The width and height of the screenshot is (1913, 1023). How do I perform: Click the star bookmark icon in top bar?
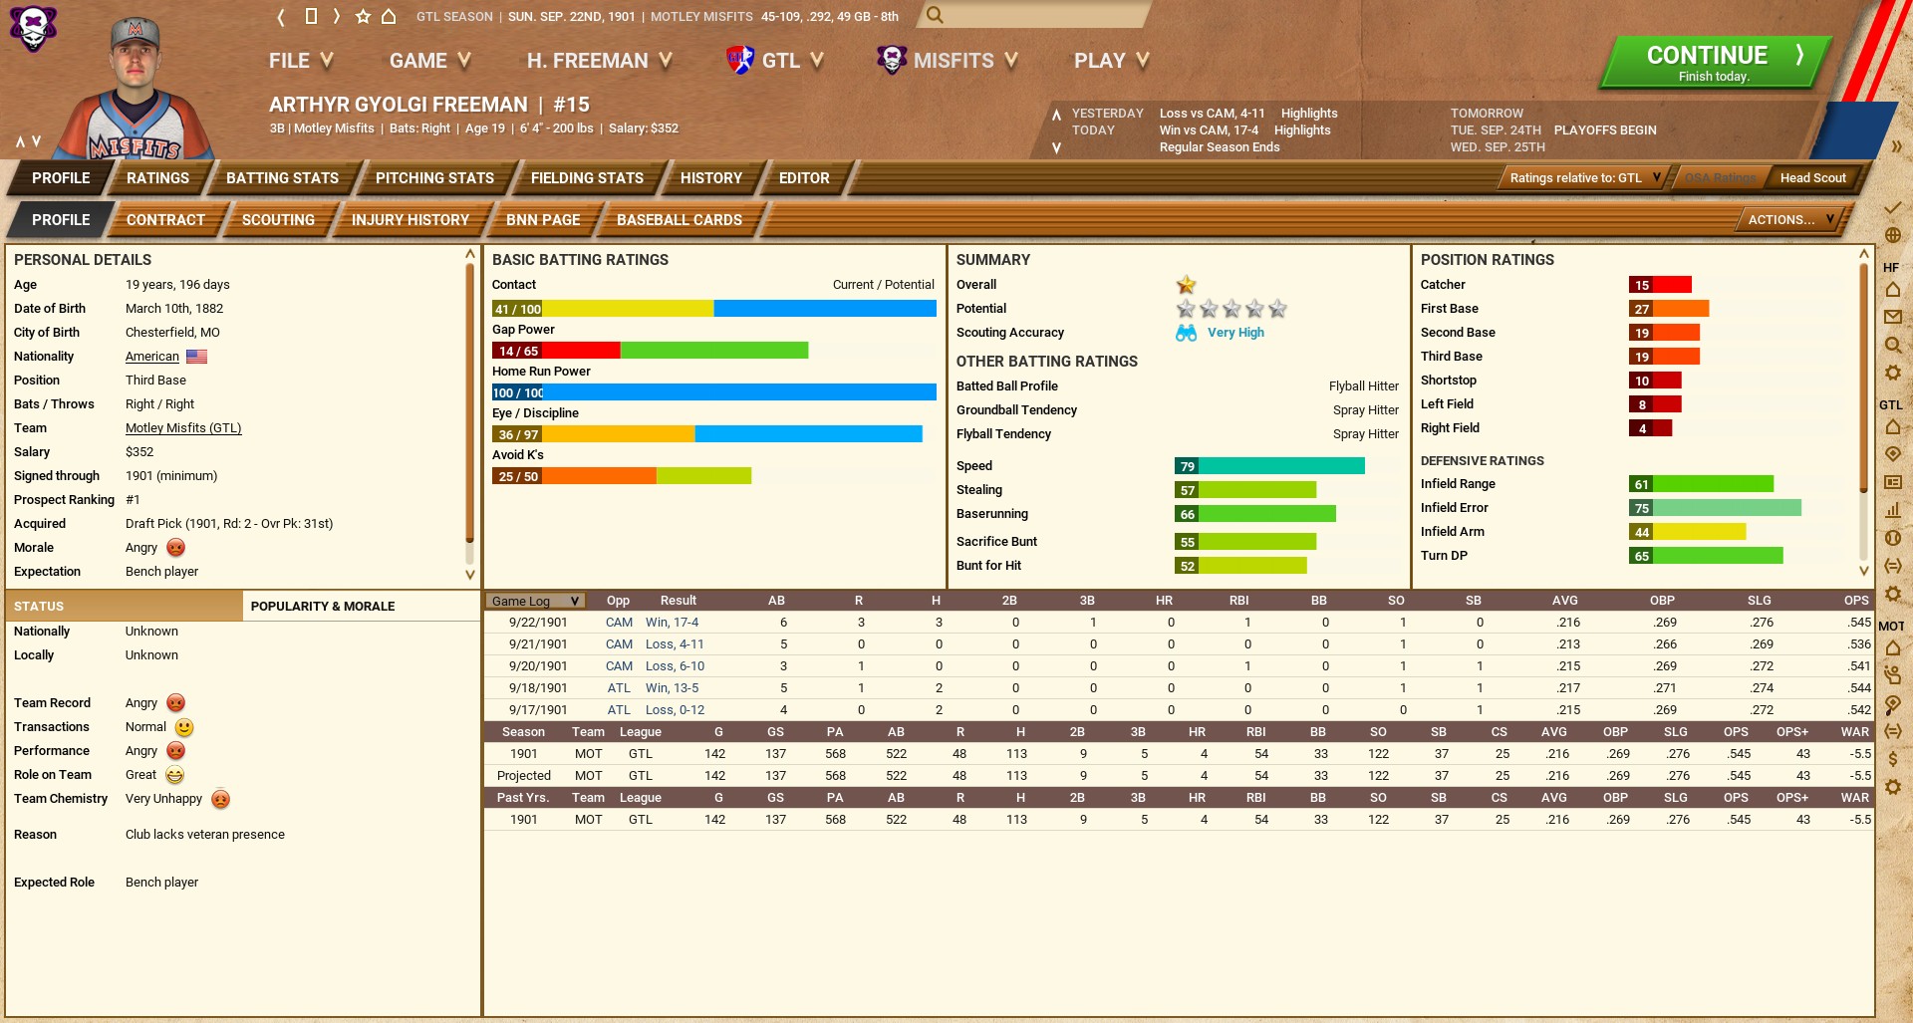363,16
